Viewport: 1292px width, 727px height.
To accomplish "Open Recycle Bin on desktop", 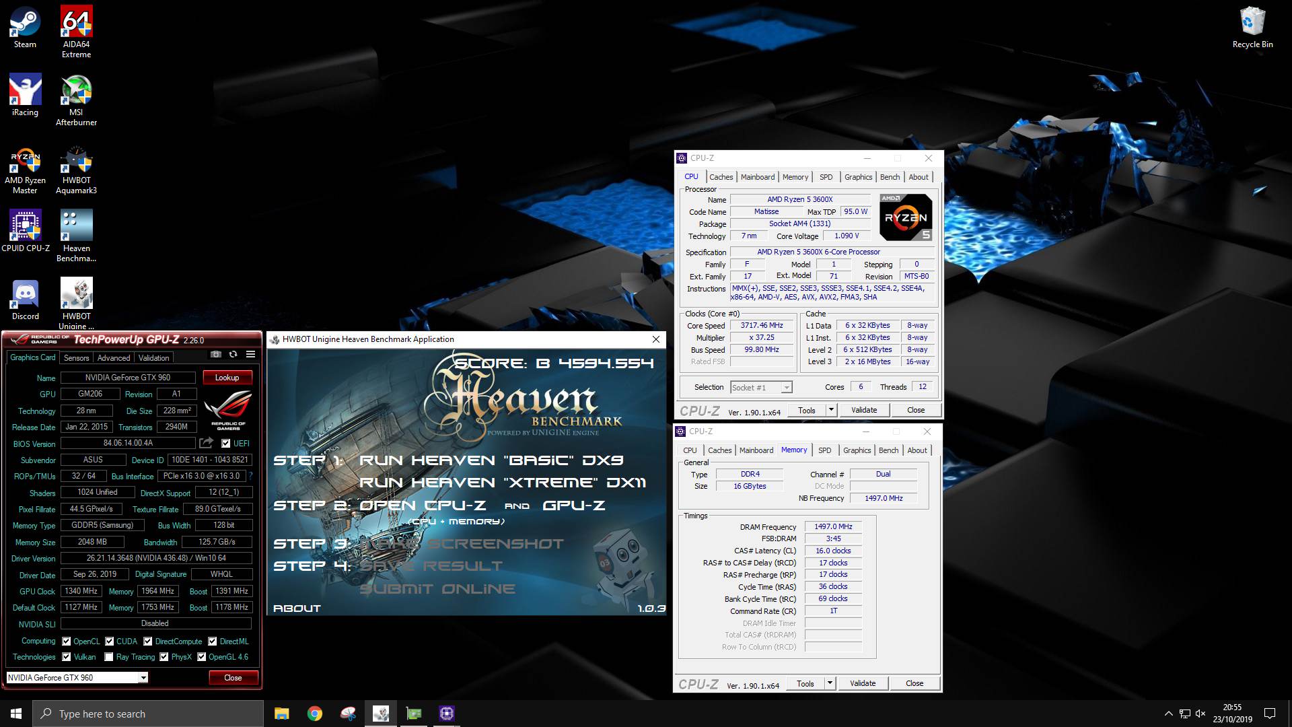I will point(1252,28).
